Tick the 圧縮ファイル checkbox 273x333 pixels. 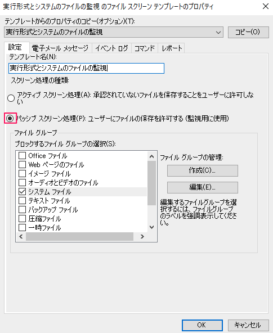coord(22,218)
